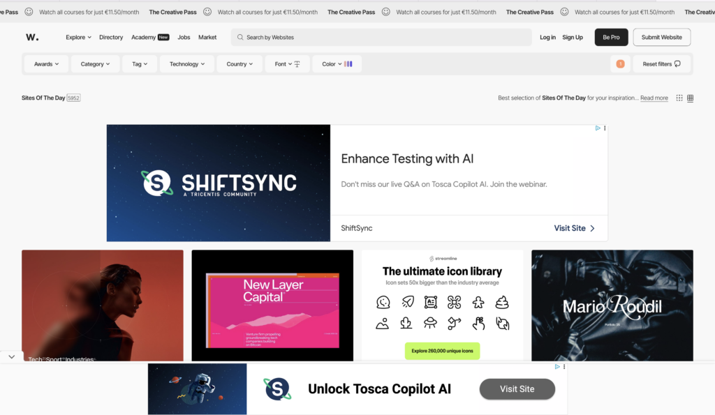This screenshot has width=715, height=415.
Task: Open the Academy section
Action: [x=150, y=38]
